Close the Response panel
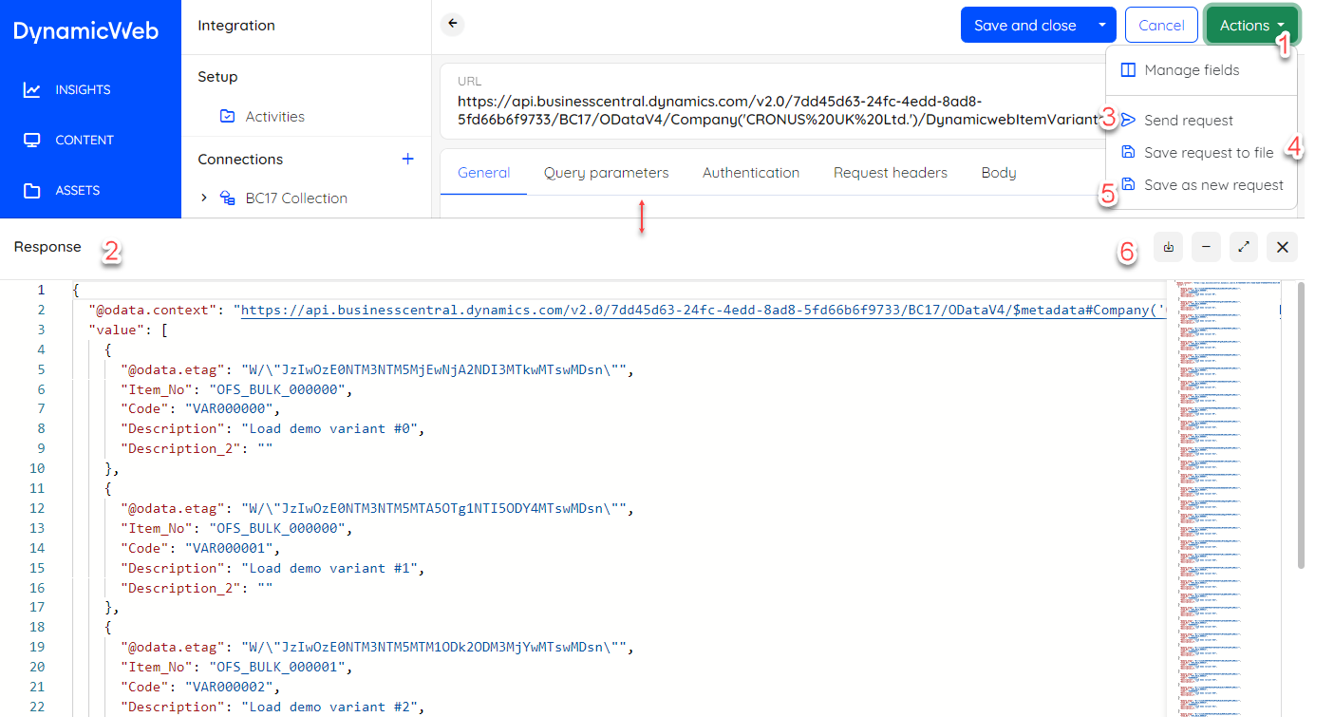Viewport: 1334px width, 717px height. pos(1282,247)
